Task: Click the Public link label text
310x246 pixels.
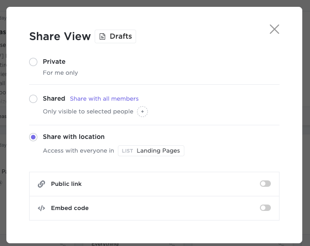Action: (x=66, y=184)
